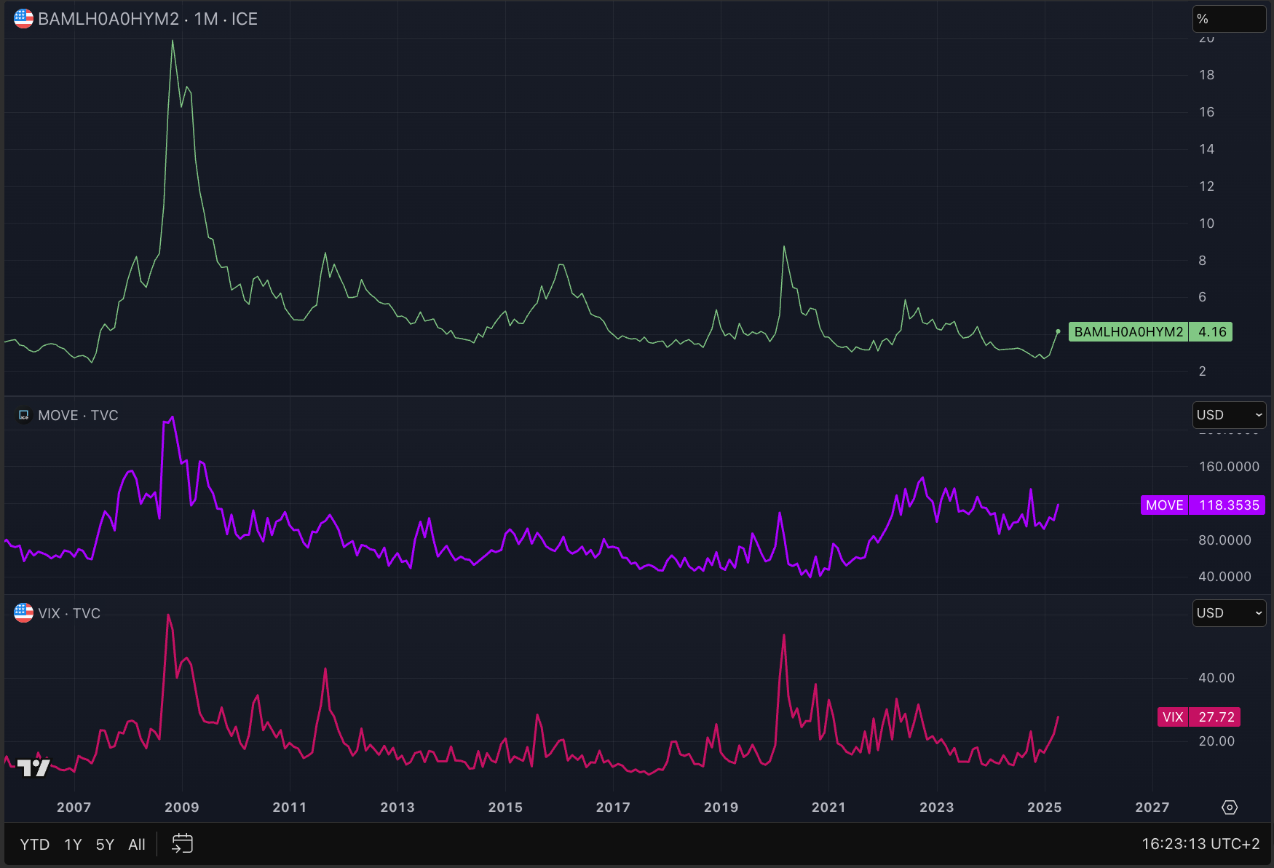
Task: Click the BAMLH0A0HYM2 symbol title
Action: pyautogui.click(x=108, y=19)
